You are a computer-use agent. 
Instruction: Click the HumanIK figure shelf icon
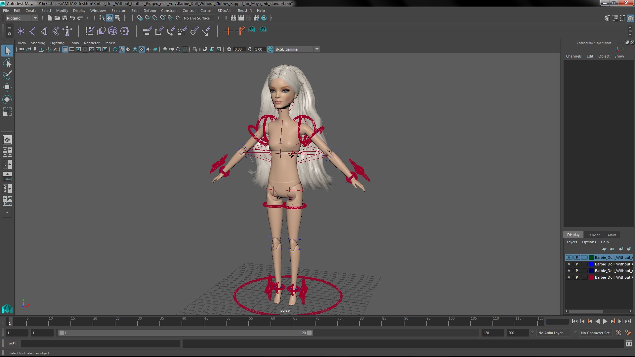[67, 31]
